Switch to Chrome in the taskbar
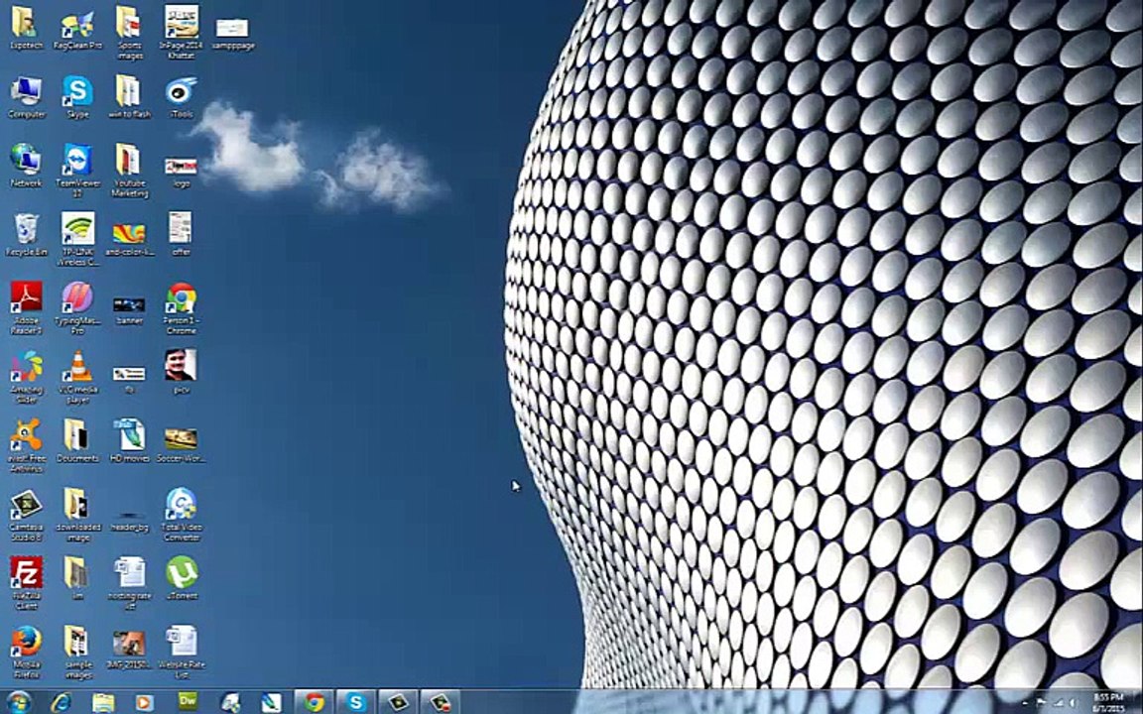1143x714 pixels. tap(315, 702)
